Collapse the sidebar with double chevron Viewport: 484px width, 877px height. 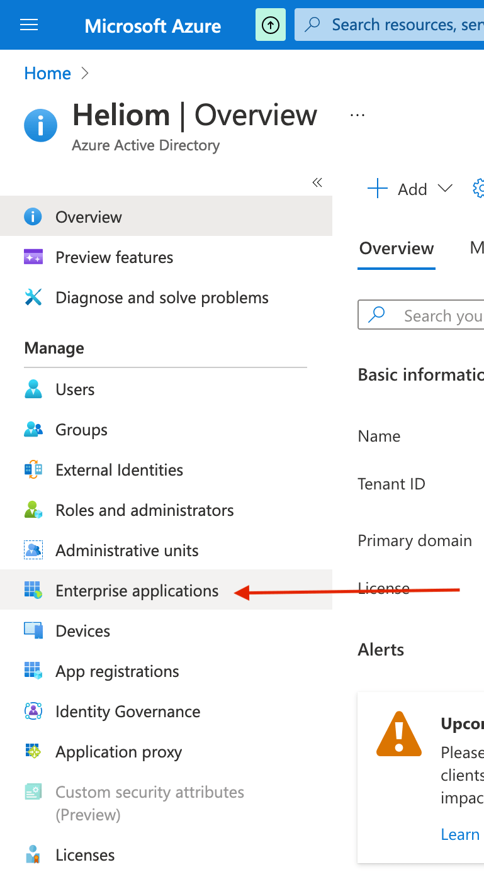click(317, 182)
